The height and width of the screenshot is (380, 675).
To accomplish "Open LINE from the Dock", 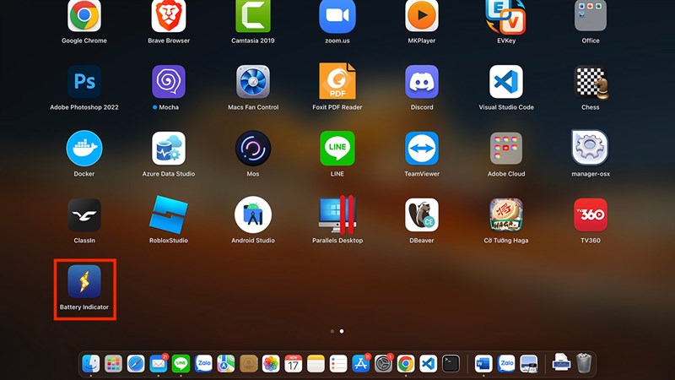I will [x=181, y=364].
